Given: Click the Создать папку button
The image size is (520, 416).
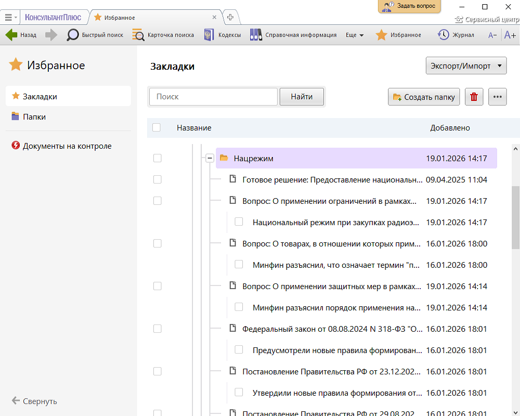Looking at the screenshot, I should (424, 97).
